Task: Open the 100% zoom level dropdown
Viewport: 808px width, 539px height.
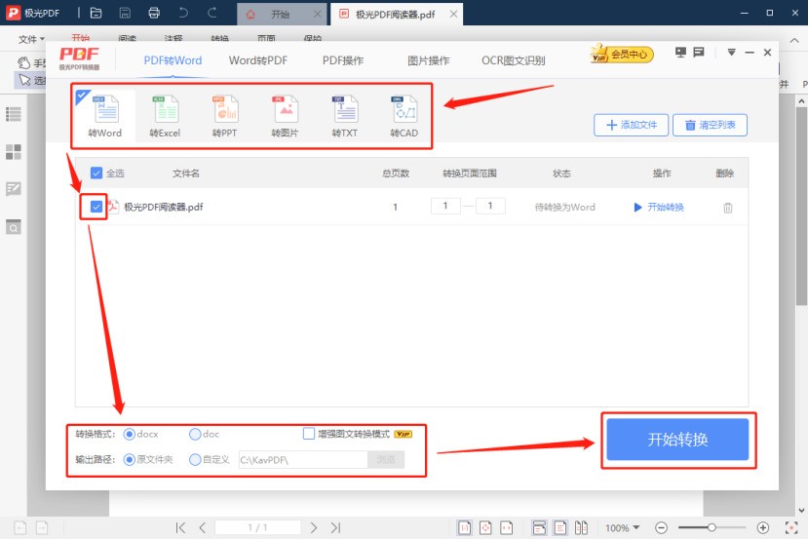Action: click(x=623, y=527)
